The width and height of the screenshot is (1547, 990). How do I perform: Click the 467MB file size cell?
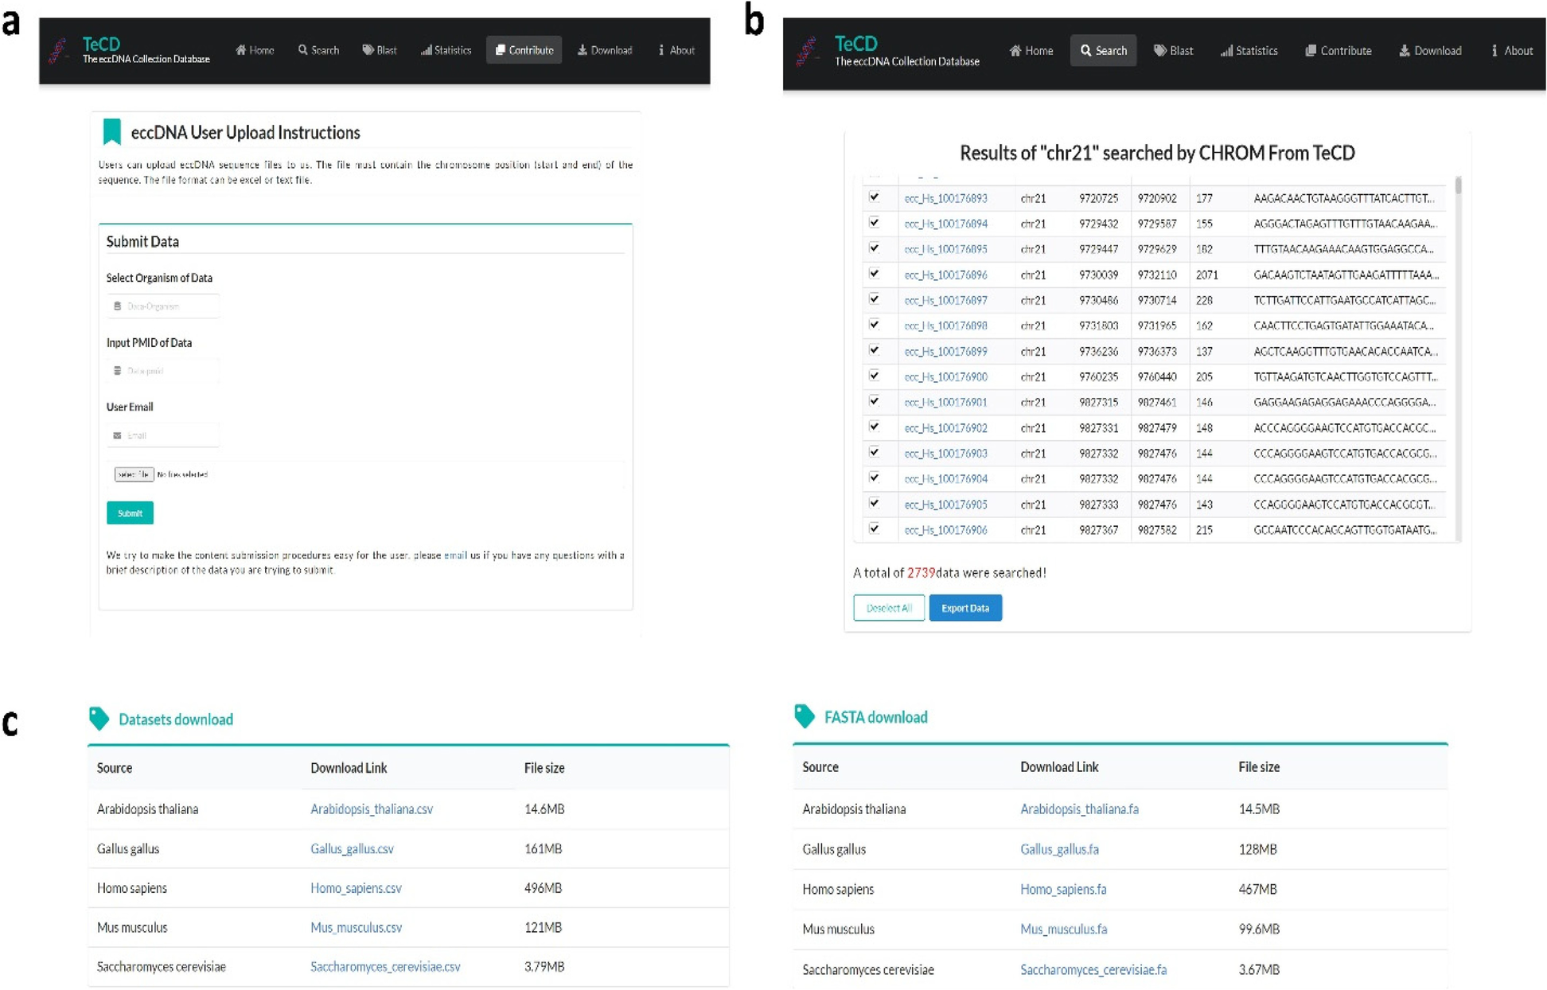pos(1257,890)
